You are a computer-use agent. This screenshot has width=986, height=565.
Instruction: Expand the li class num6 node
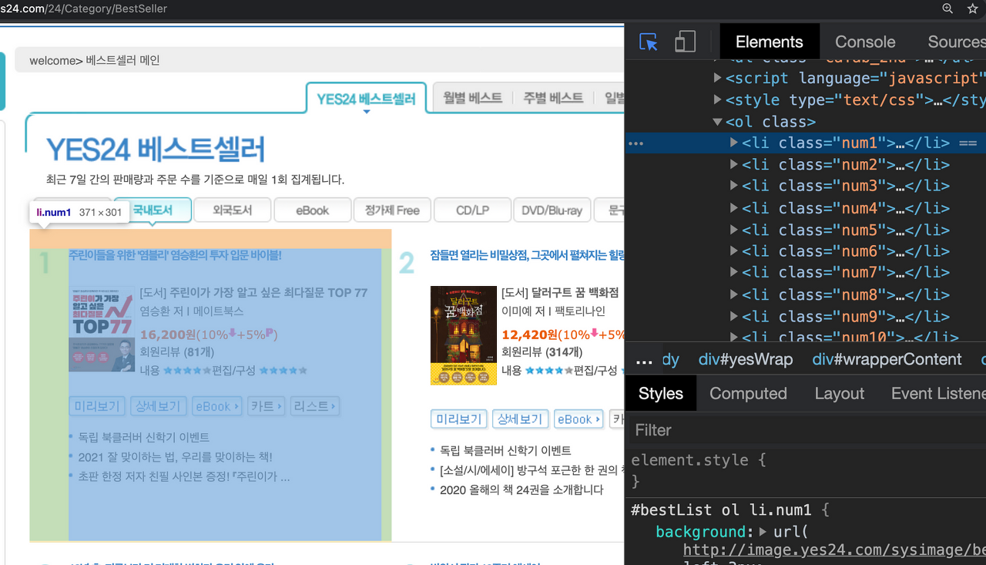click(x=734, y=251)
